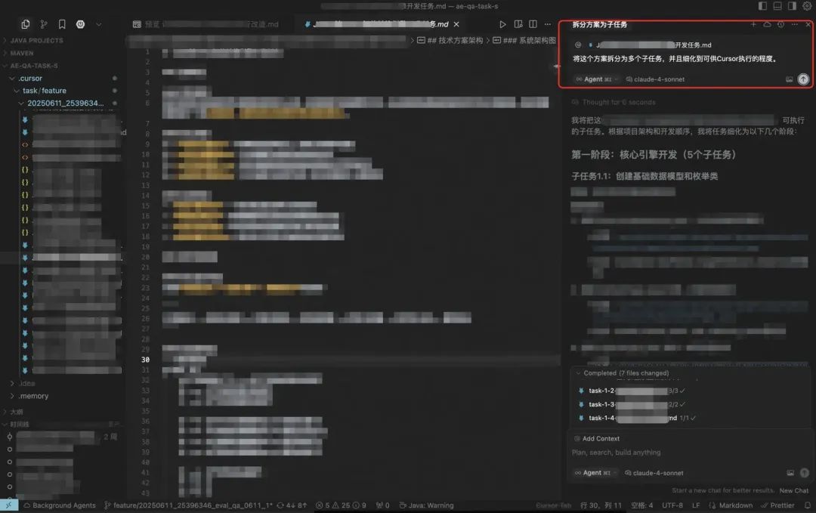Click the bookmark icon in the sidebar header
This screenshot has width=816, height=513.
tap(62, 24)
